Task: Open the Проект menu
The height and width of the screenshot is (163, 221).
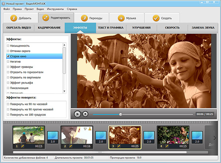Action: coord(29,9)
